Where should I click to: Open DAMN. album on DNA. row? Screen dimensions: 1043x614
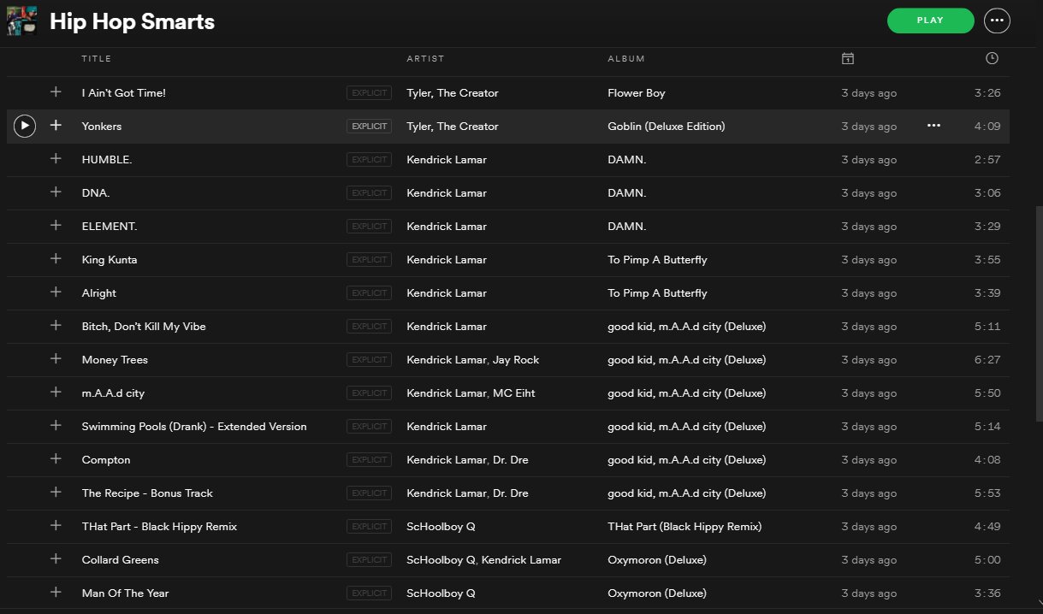coord(626,193)
